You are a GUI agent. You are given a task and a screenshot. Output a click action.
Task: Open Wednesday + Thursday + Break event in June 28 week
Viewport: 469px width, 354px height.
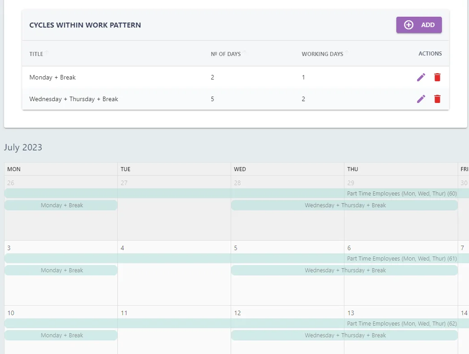point(344,205)
